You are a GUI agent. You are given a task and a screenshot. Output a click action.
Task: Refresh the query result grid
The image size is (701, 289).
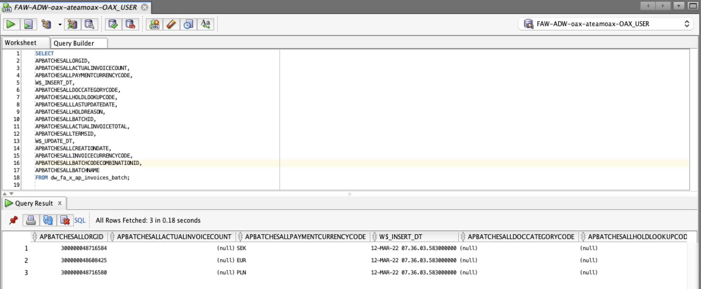[x=48, y=220]
